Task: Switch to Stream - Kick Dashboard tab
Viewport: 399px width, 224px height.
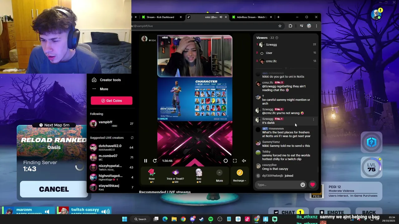Action: pyautogui.click(x=160, y=17)
